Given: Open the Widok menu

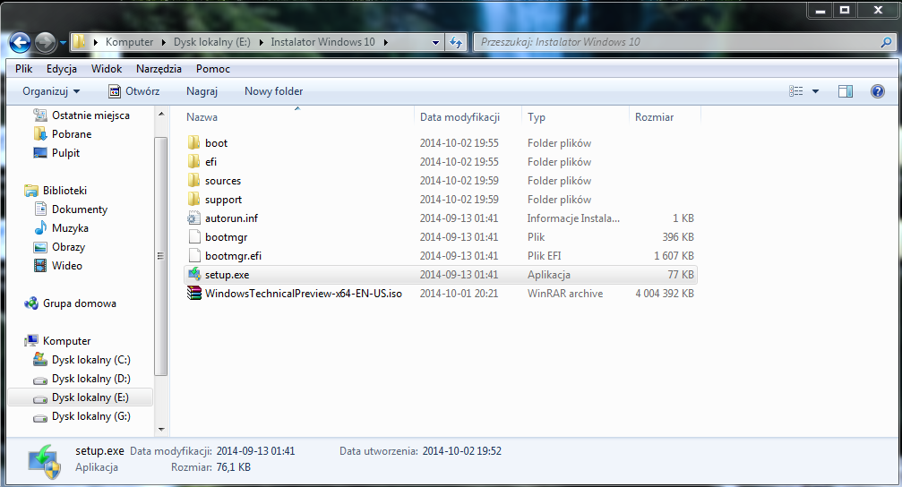Looking at the screenshot, I should [107, 69].
